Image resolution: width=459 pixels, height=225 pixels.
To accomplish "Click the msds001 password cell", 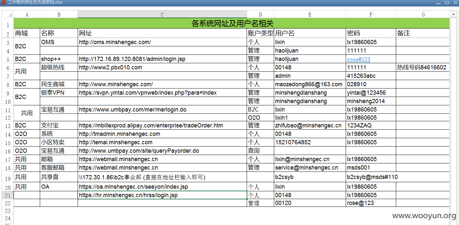I will [x=371, y=168].
